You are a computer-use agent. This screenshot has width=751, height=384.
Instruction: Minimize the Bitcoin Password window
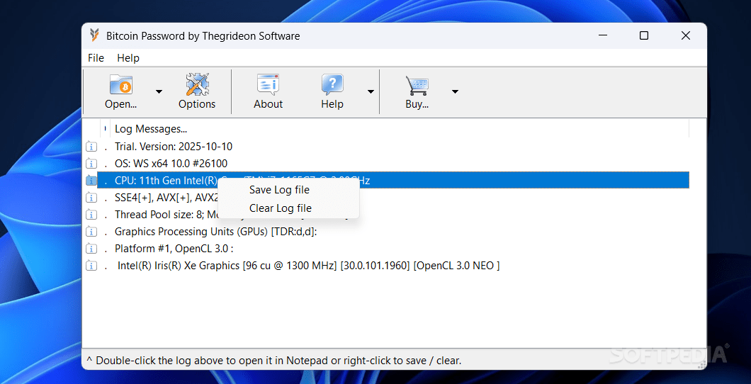pos(602,35)
